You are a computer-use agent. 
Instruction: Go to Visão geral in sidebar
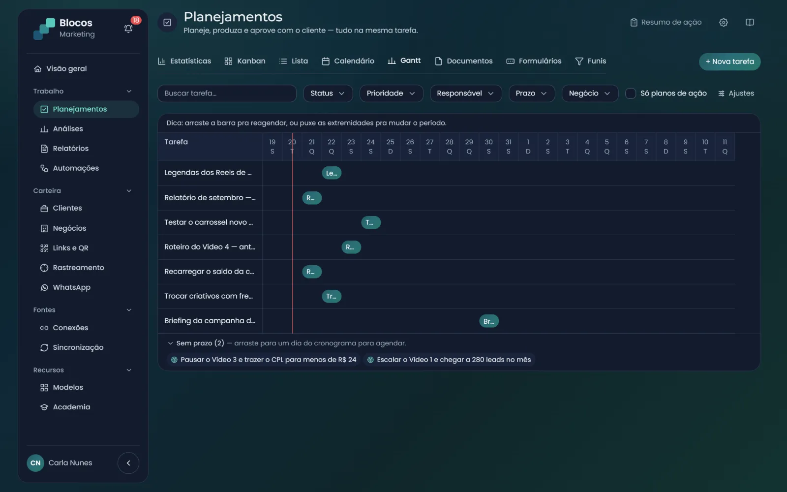(x=60, y=69)
